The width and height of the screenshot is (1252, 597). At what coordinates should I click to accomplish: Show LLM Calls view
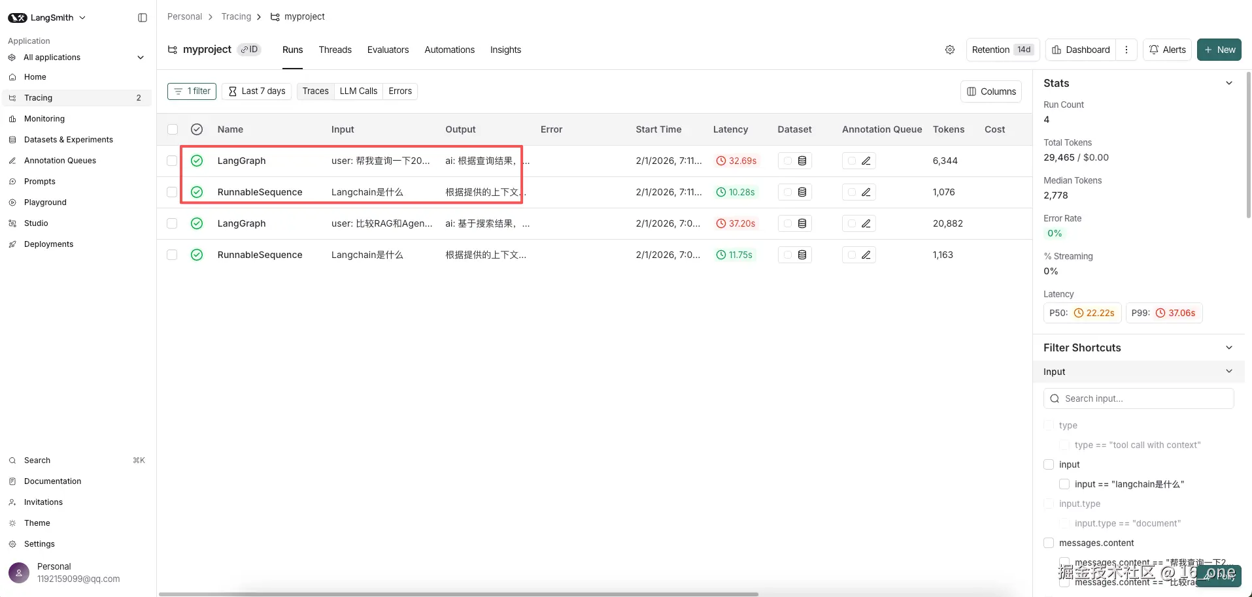click(358, 91)
